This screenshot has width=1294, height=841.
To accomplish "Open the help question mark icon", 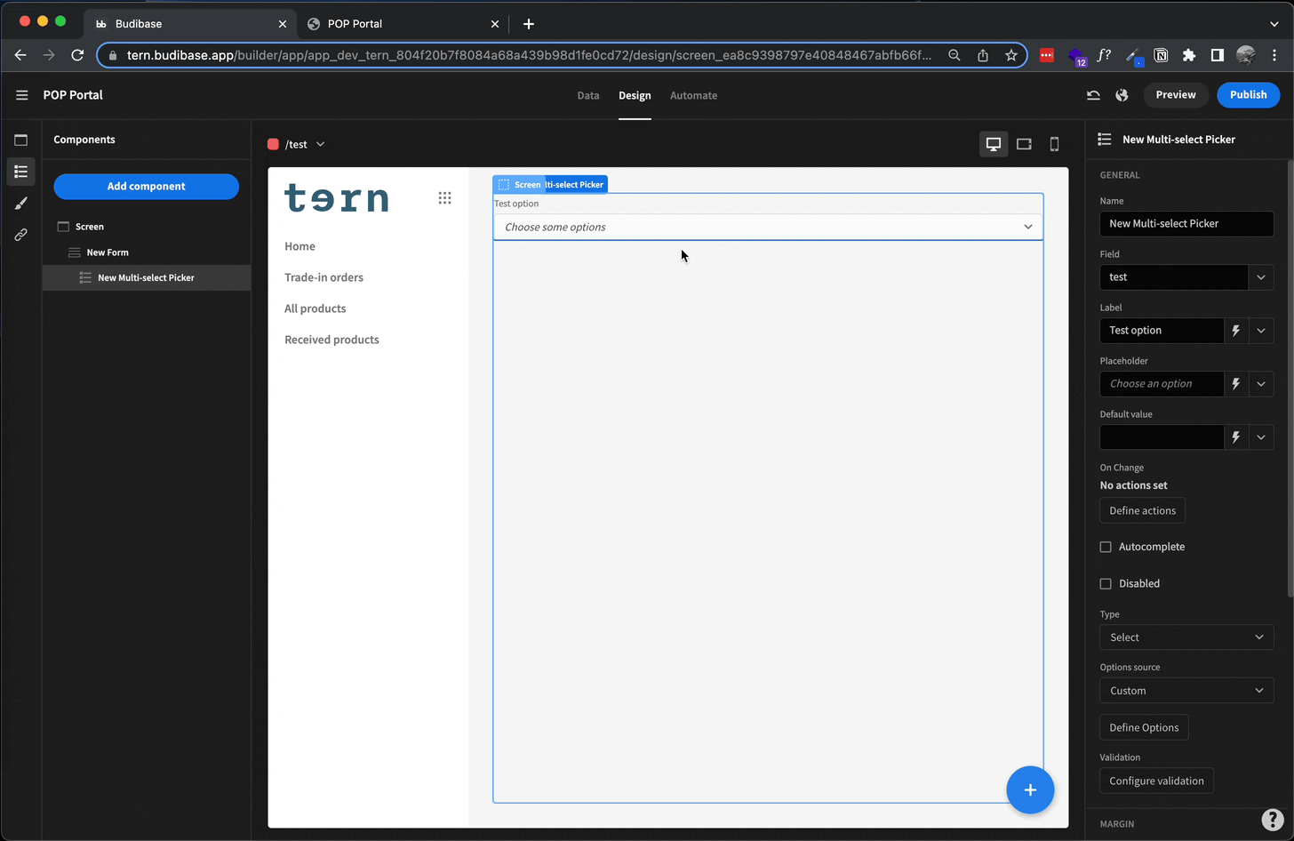I will point(1273,819).
